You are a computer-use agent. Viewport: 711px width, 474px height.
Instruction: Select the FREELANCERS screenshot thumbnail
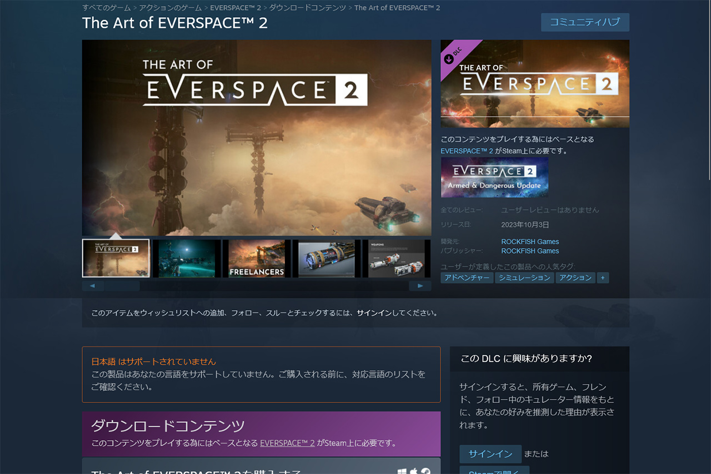tap(256, 259)
